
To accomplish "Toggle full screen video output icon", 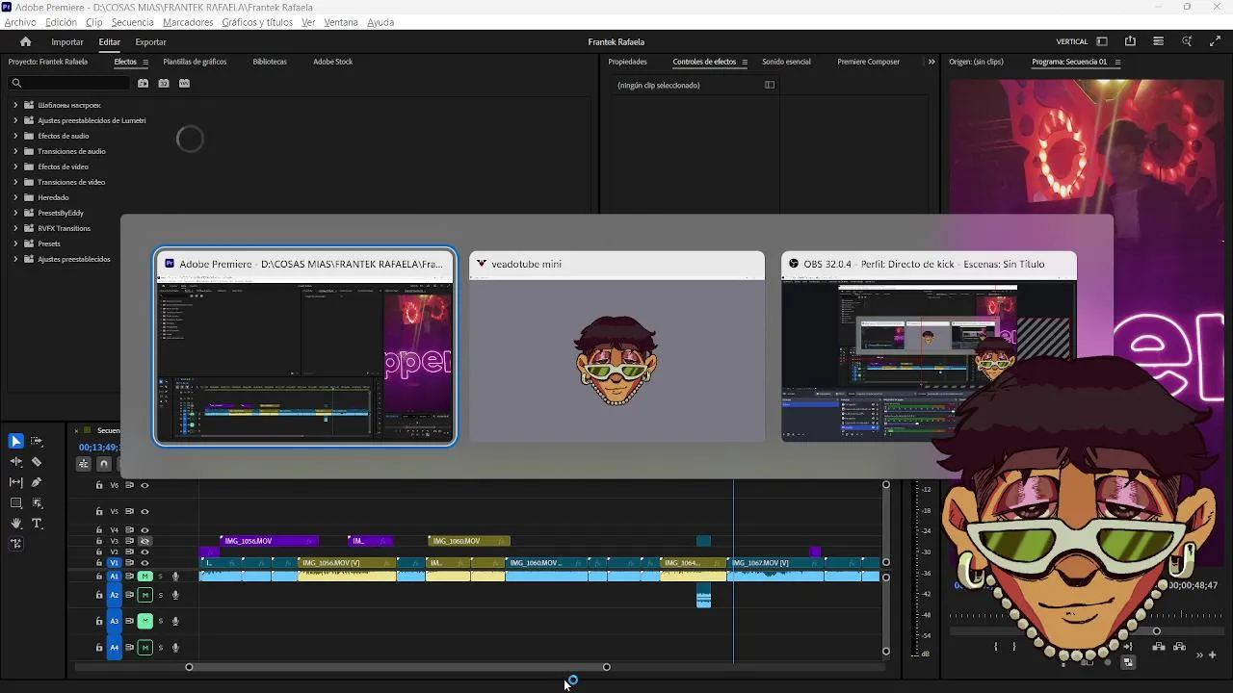I will 1215,41.
